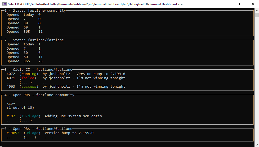Maximize the Terminal.Dashboard window

tap(241, 4)
